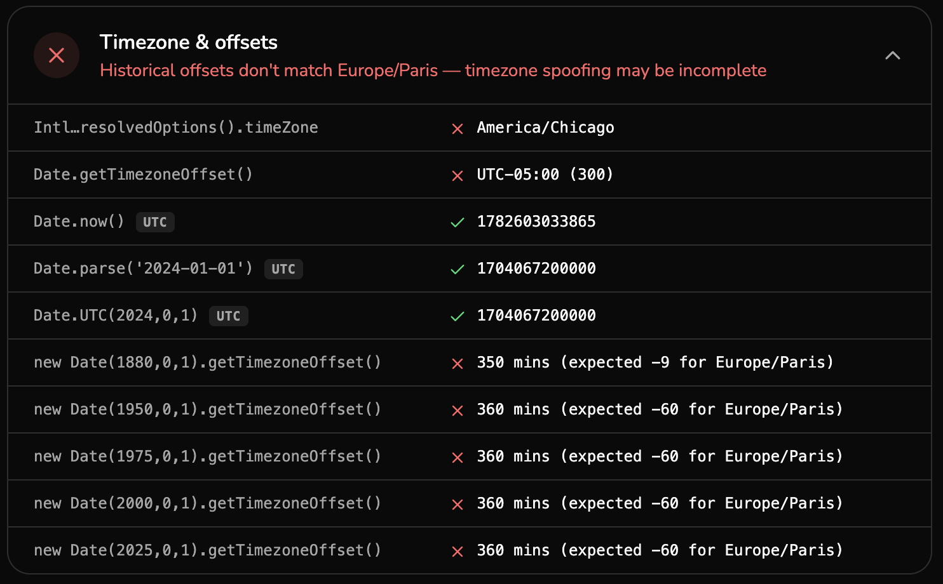Click fail icon beside America/Chicago
The image size is (943, 584).
click(458, 129)
